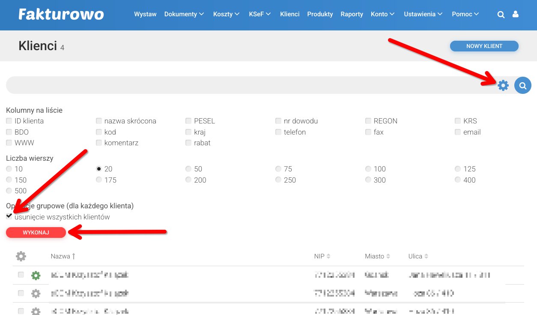Open the Raporty section
The width and height of the screenshot is (537, 315).
click(x=352, y=14)
